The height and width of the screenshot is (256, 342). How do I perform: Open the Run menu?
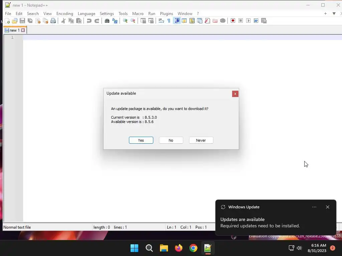tap(152, 13)
